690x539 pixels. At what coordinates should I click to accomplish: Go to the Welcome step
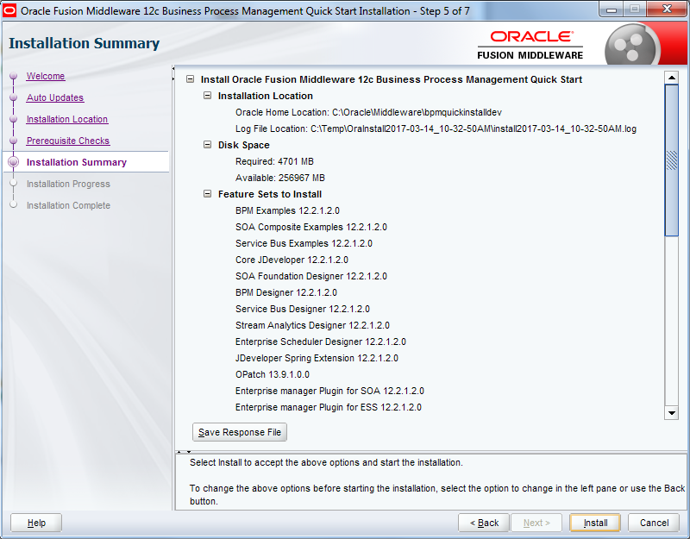click(x=46, y=76)
